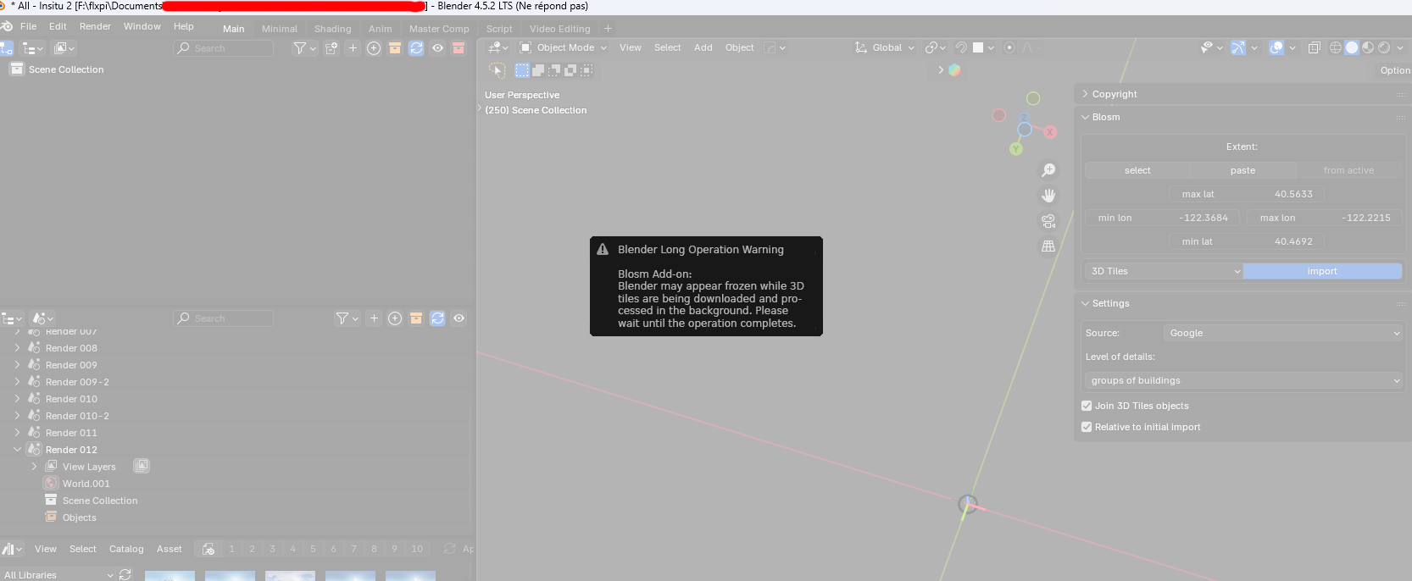The image size is (1412, 581).
Task: Click the red archive icon in top outliner
Action: 459,48
